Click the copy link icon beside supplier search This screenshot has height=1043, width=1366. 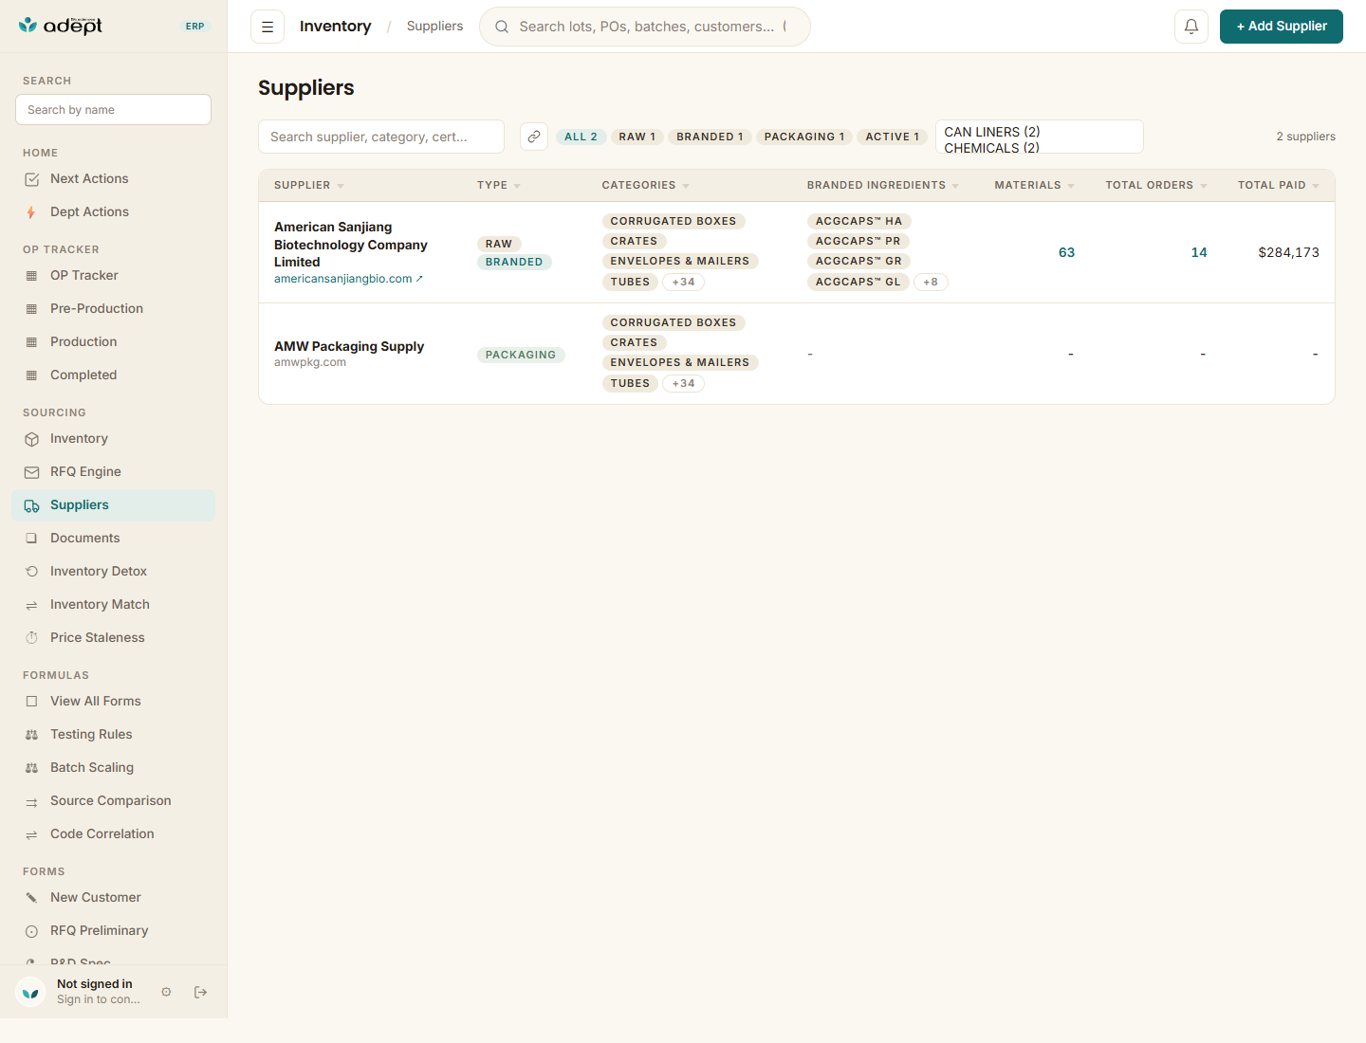tap(534, 137)
